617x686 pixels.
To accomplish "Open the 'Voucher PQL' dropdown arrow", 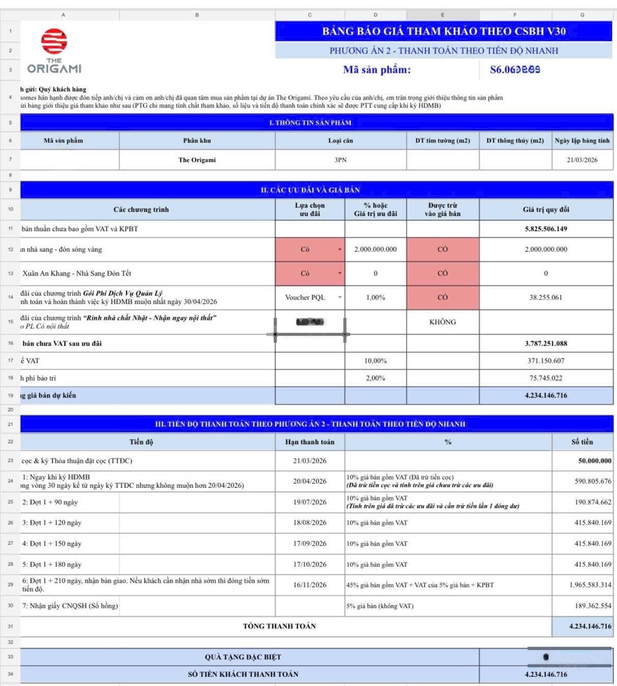I will (340, 297).
